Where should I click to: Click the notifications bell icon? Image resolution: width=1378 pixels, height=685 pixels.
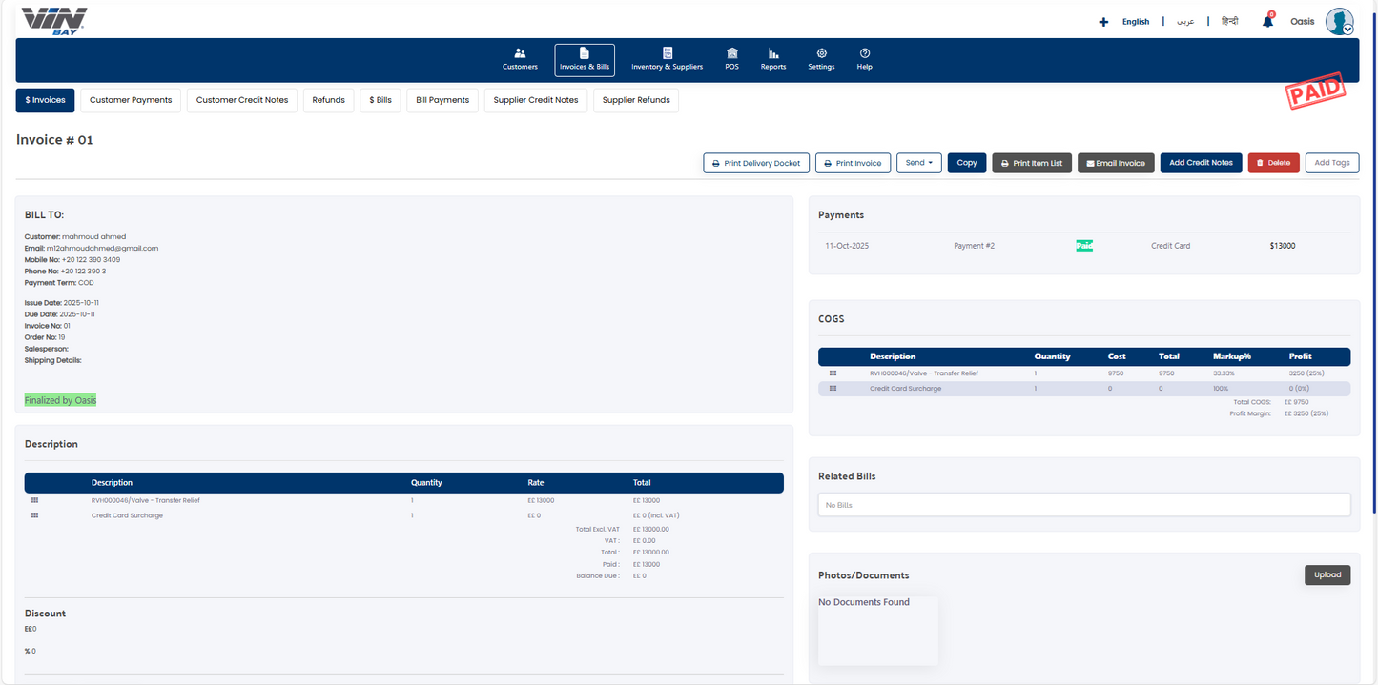coord(1267,22)
